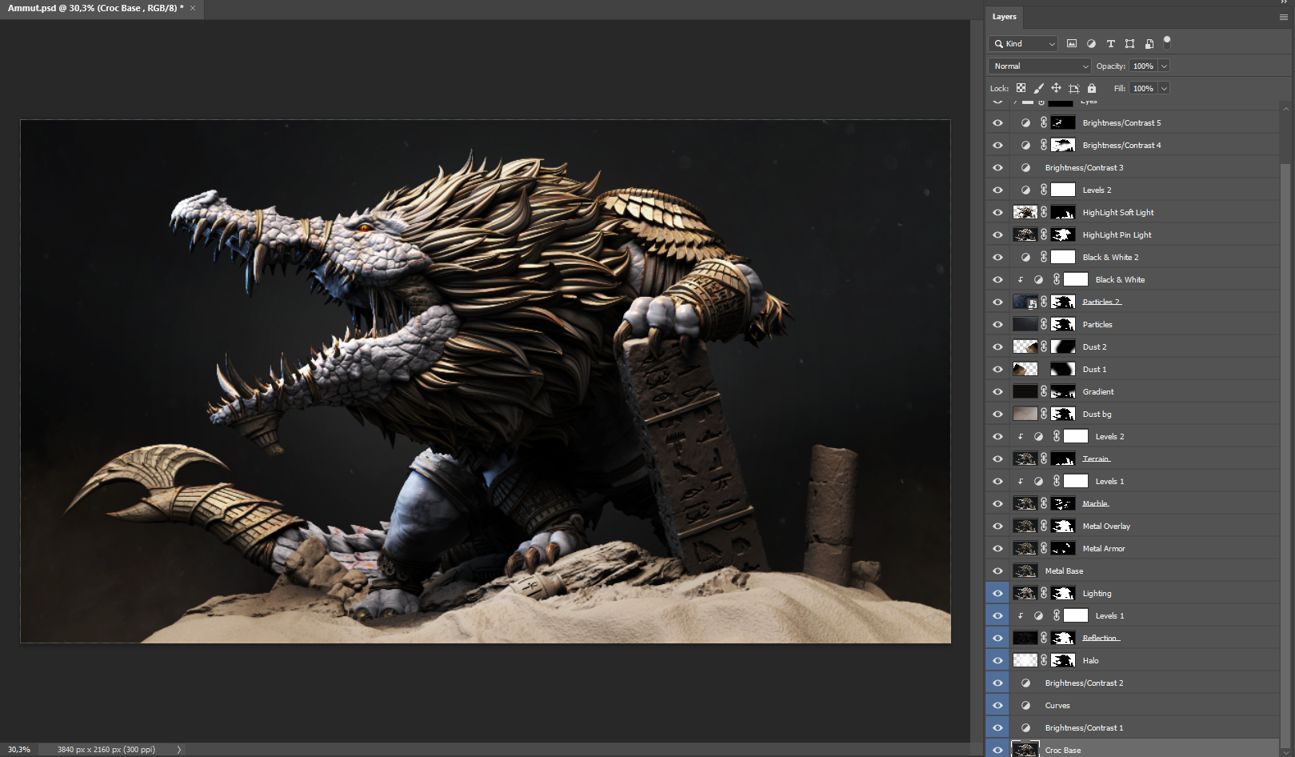
Task: Click lock transparent pixels icon
Action: pos(1021,88)
